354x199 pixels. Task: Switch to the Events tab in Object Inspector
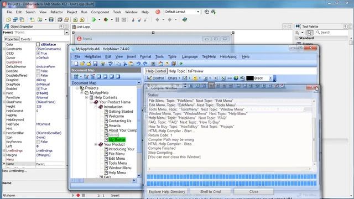tap(25, 39)
